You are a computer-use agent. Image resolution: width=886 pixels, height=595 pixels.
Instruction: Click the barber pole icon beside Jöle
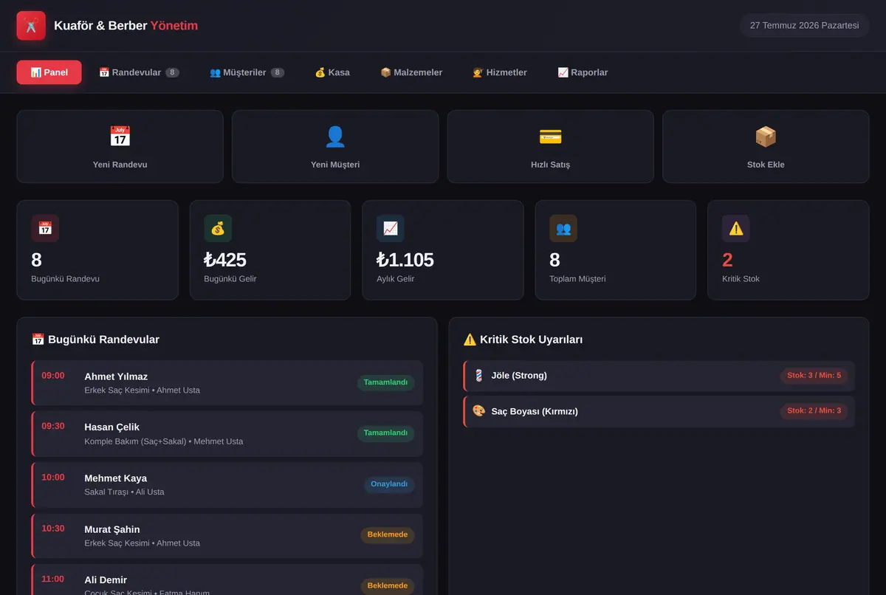pyautogui.click(x=478, y=376)
